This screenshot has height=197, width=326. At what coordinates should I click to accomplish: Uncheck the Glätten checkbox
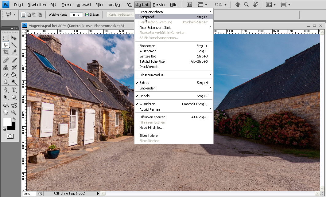(x=87, y=15)
